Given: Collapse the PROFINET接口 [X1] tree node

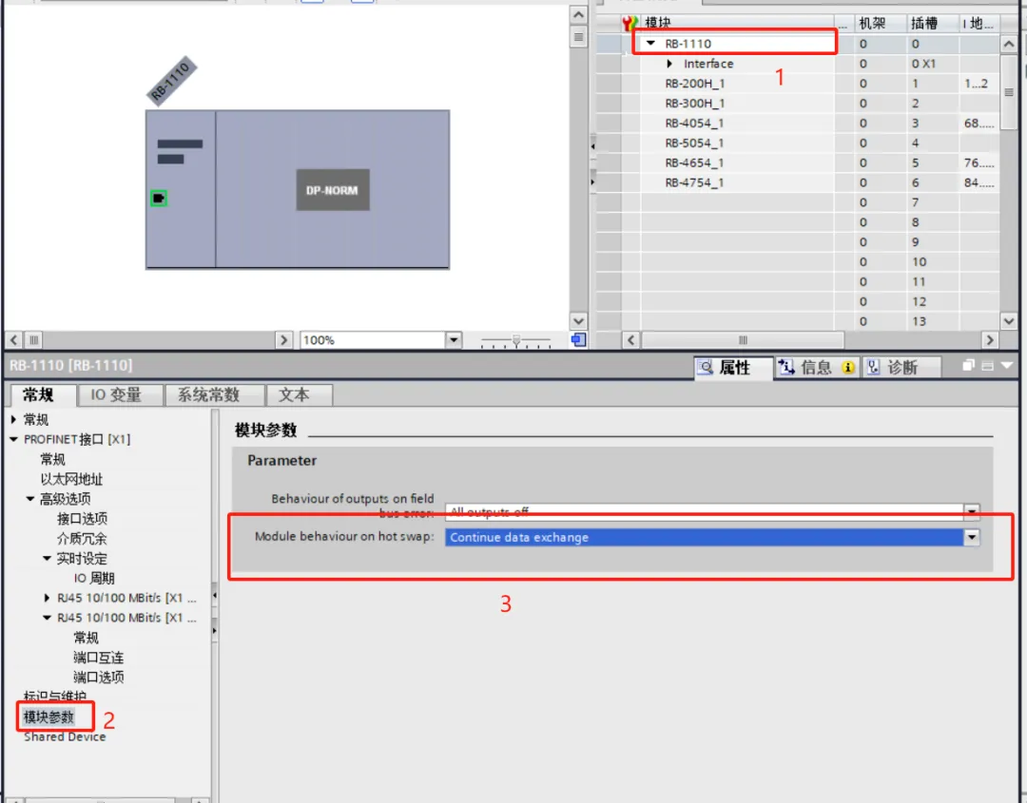Looking at the screenshot, I should point(13,440).
